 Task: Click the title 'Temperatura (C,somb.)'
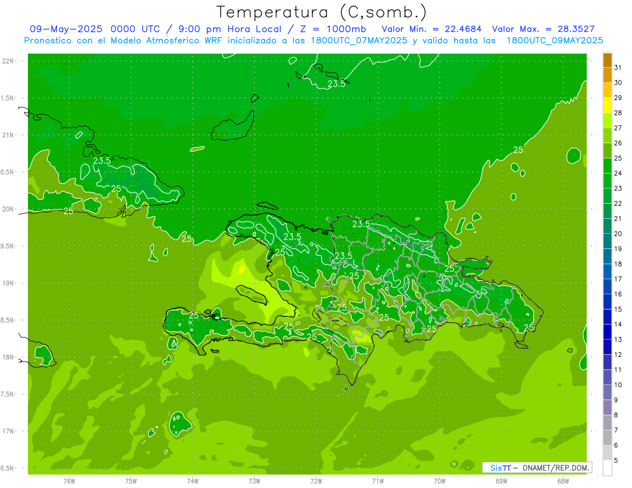pyautogui.click(x=322, y=12)
